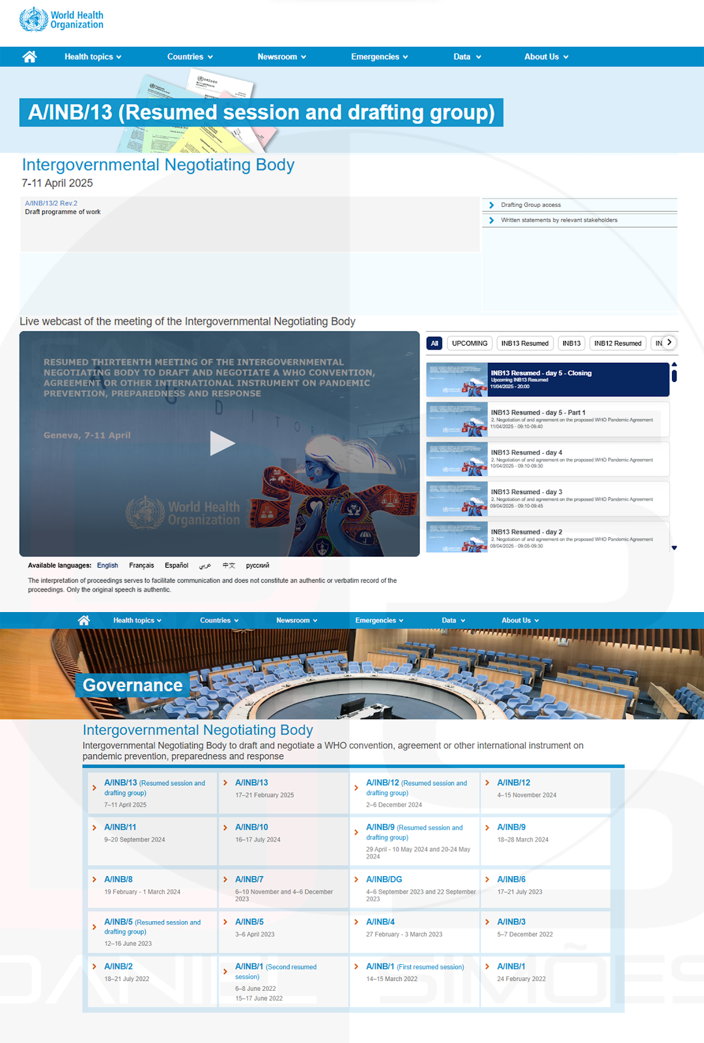Play the live webcast video
The height and width of the screenshot is (1043, 704).
pos(222,444)
